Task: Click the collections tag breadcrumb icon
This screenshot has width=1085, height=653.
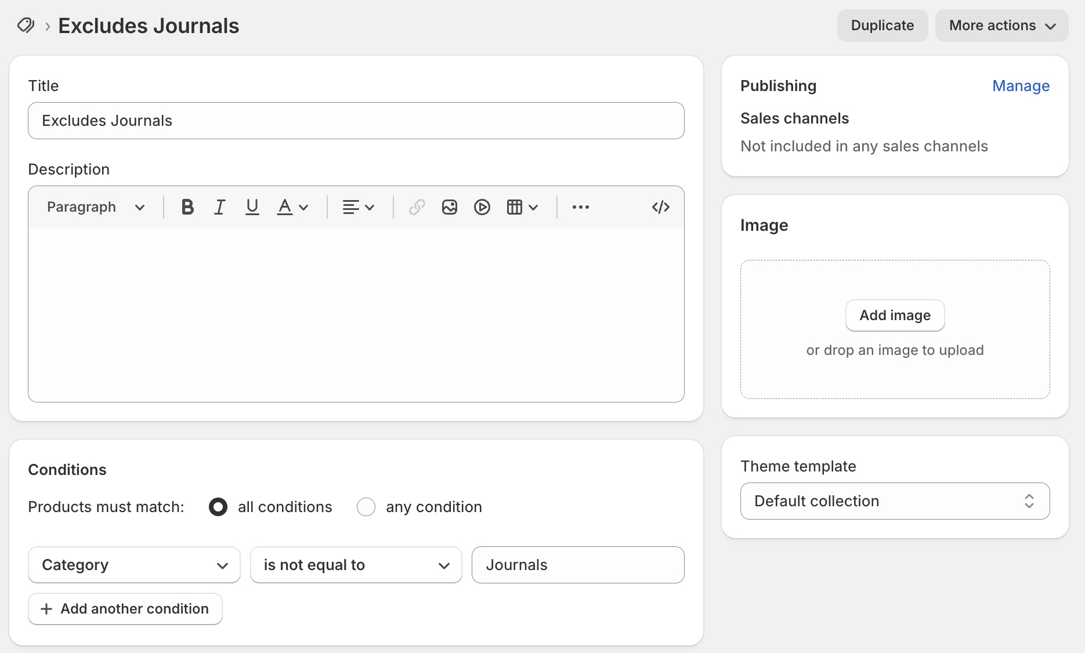Action: [26, 26]
